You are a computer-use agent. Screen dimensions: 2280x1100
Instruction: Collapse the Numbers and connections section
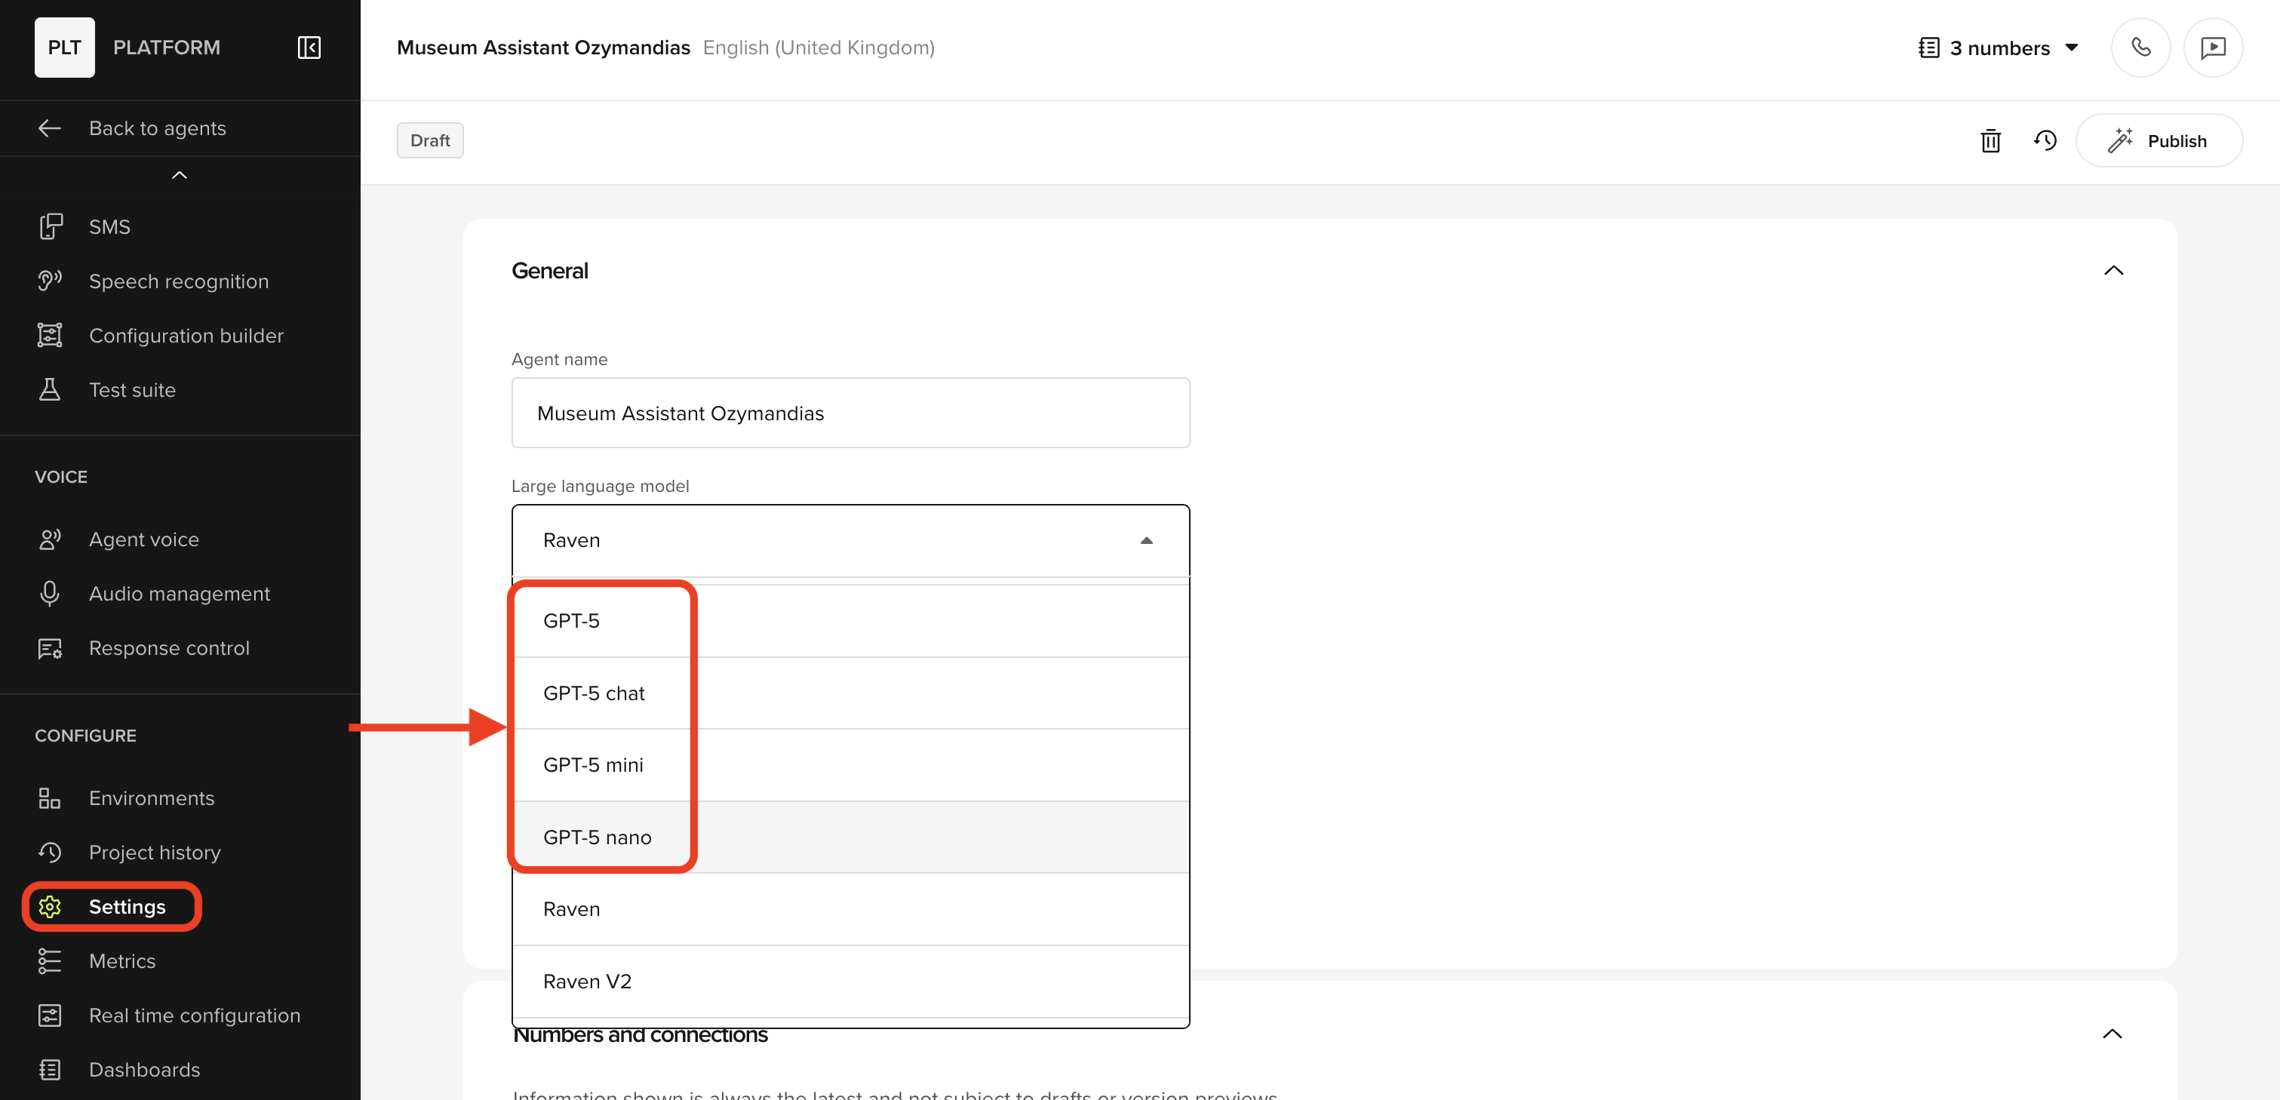(x=2112, y=1034)
